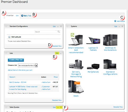The height and width of the screenshot is (112, 128).
Task: Click the Sales Quotes module drag handle
Action: [6, 107]
